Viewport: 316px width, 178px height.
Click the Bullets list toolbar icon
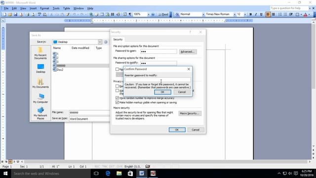[285, 14]
